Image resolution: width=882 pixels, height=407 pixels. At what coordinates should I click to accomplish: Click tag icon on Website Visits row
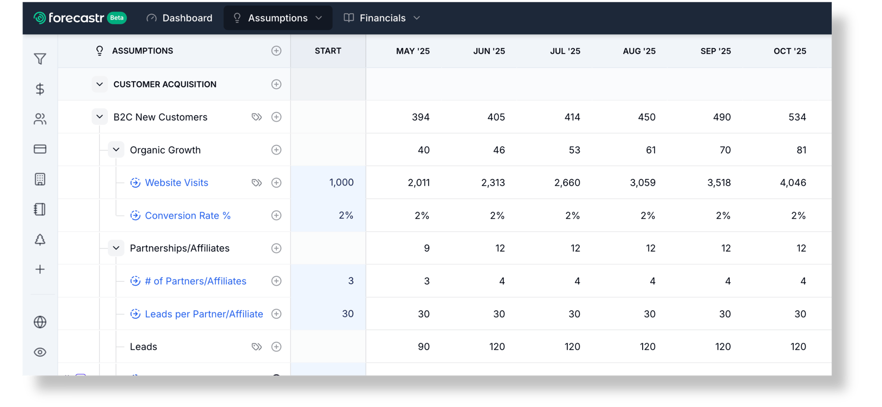tap(257, 182)
